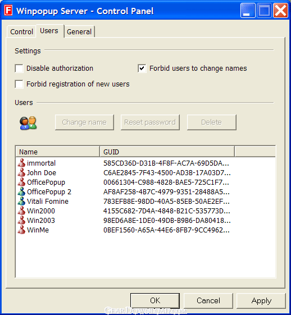Click the Cancel button
The height and width of the screenshot is (315, 291).
coord(208,300)
